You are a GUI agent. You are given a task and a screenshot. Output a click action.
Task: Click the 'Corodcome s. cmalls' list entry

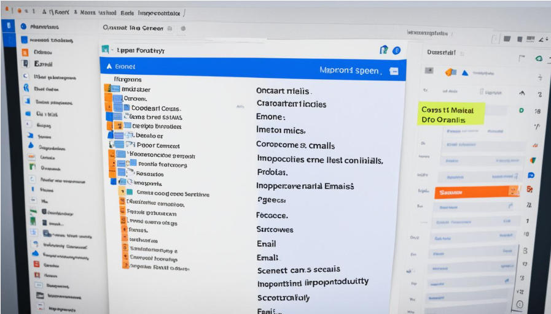pyautogui.click(x=295, y=145)
